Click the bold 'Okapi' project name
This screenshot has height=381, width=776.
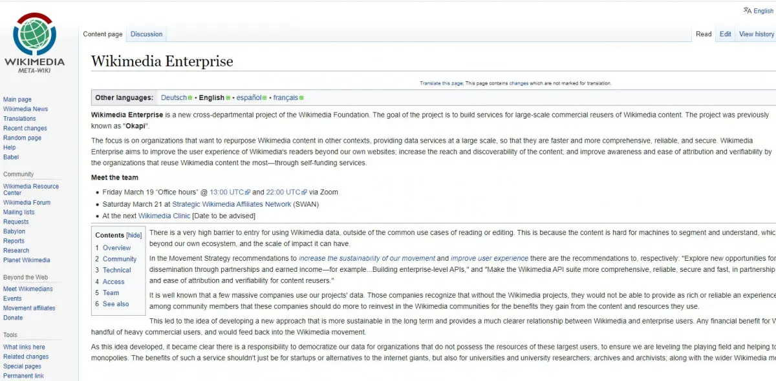pos(135,126)
